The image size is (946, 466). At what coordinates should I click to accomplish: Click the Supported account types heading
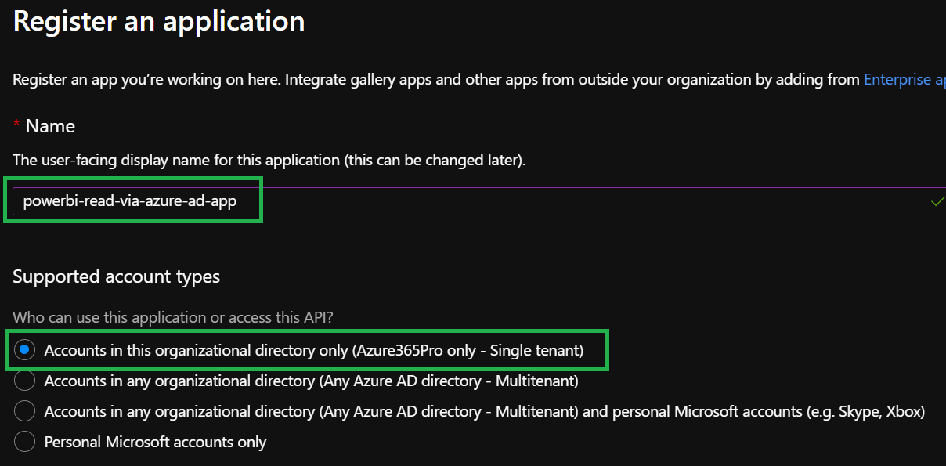[117, 276]
